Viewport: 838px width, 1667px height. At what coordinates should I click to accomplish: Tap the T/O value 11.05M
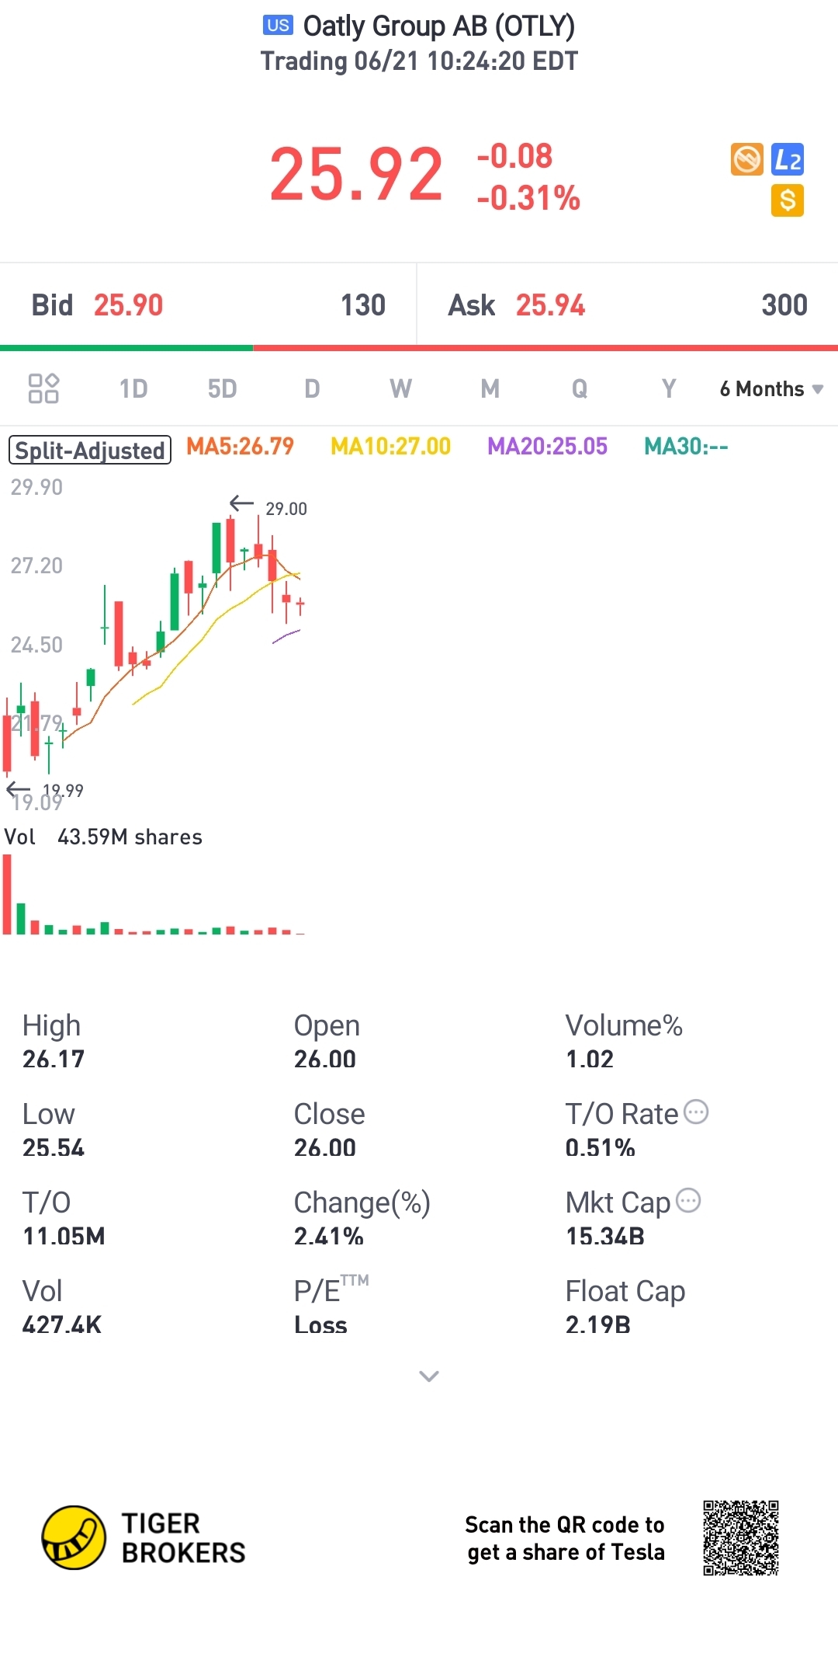click(x=64, y=1236)
